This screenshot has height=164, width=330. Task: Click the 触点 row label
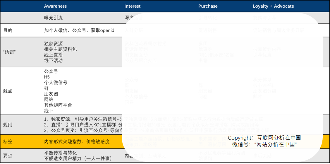click(x=8, y=91)
